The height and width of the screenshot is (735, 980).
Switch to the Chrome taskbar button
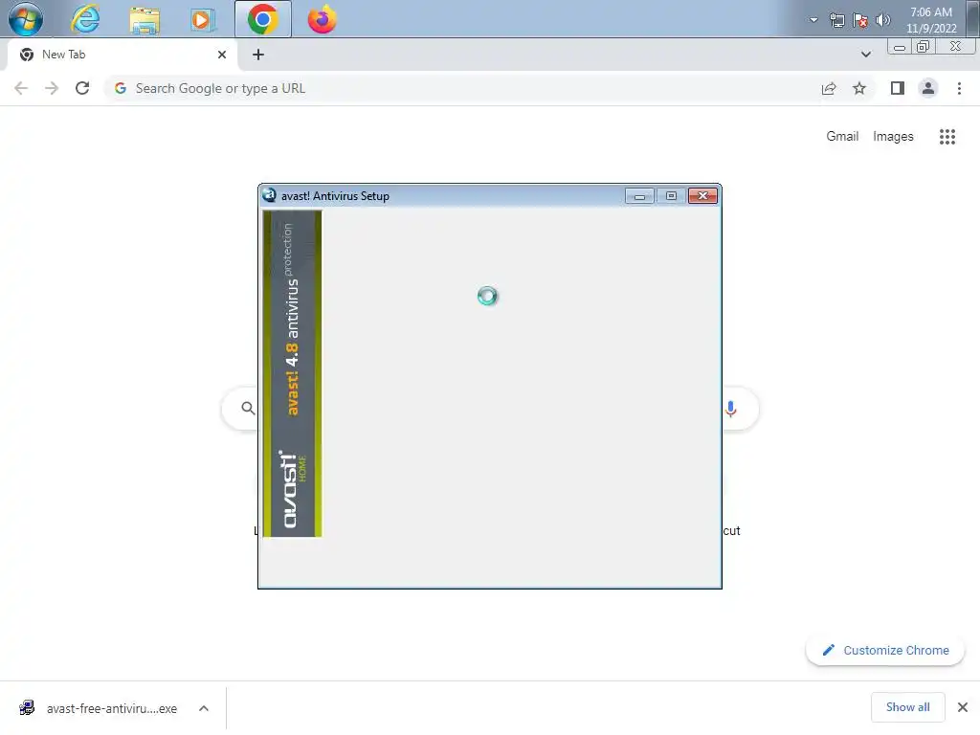(262, 19)
